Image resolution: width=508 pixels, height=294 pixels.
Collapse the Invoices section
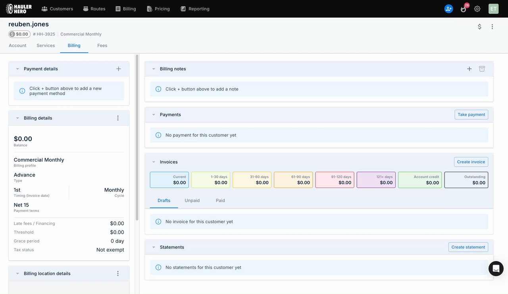tap(154, 162)
